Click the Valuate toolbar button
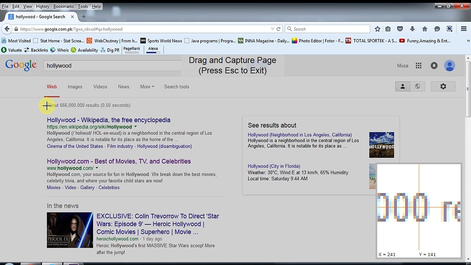Screen dimensions: 471x265 [x=11, y=50]
